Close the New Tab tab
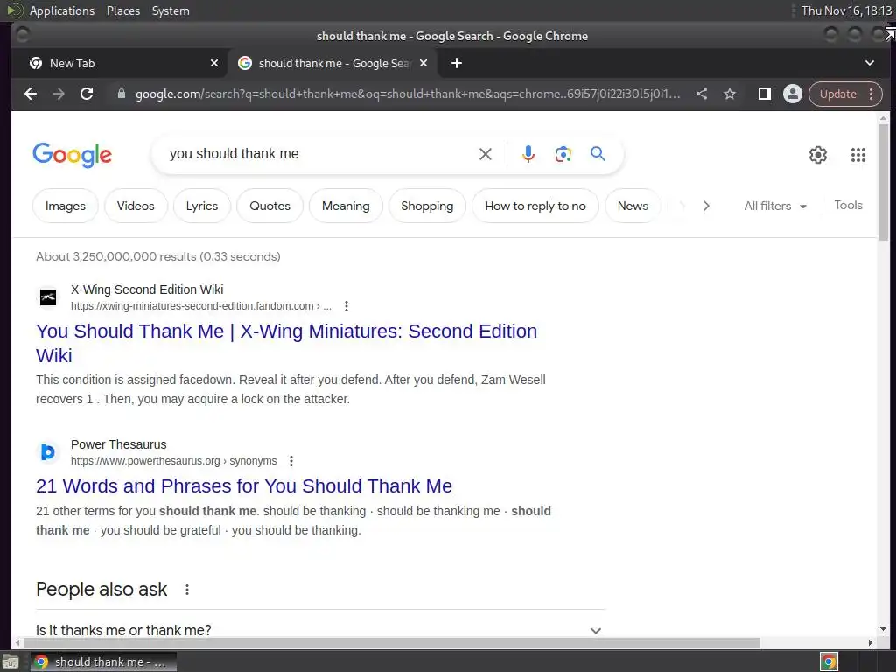 (x=214, y=63)
